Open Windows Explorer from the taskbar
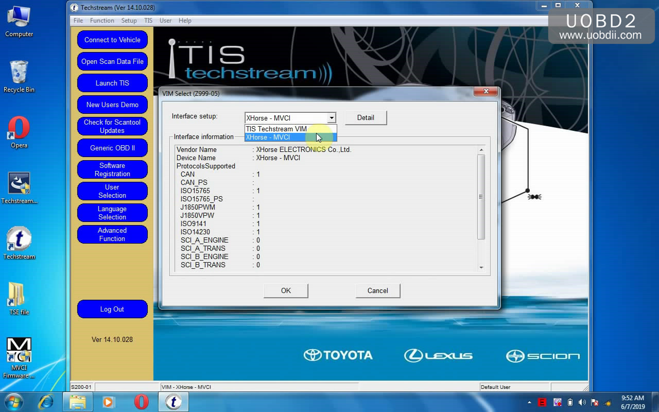Screen dimensions: 659x412 (x=78, y=402)
